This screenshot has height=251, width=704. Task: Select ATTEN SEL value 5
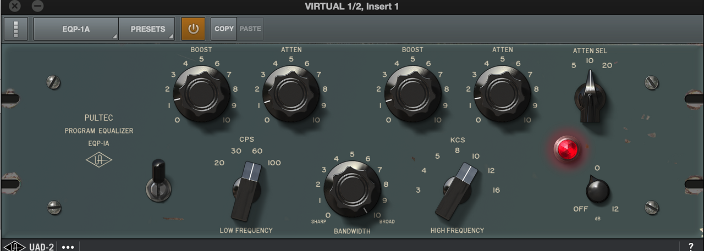pyautogui.click(x=574, y=65)
